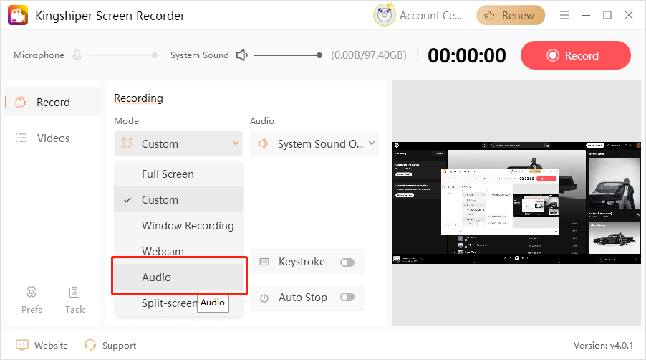646x360 pixels.
Task: Click the Version: v4.0.1 text
Action: tap(603, 345)
